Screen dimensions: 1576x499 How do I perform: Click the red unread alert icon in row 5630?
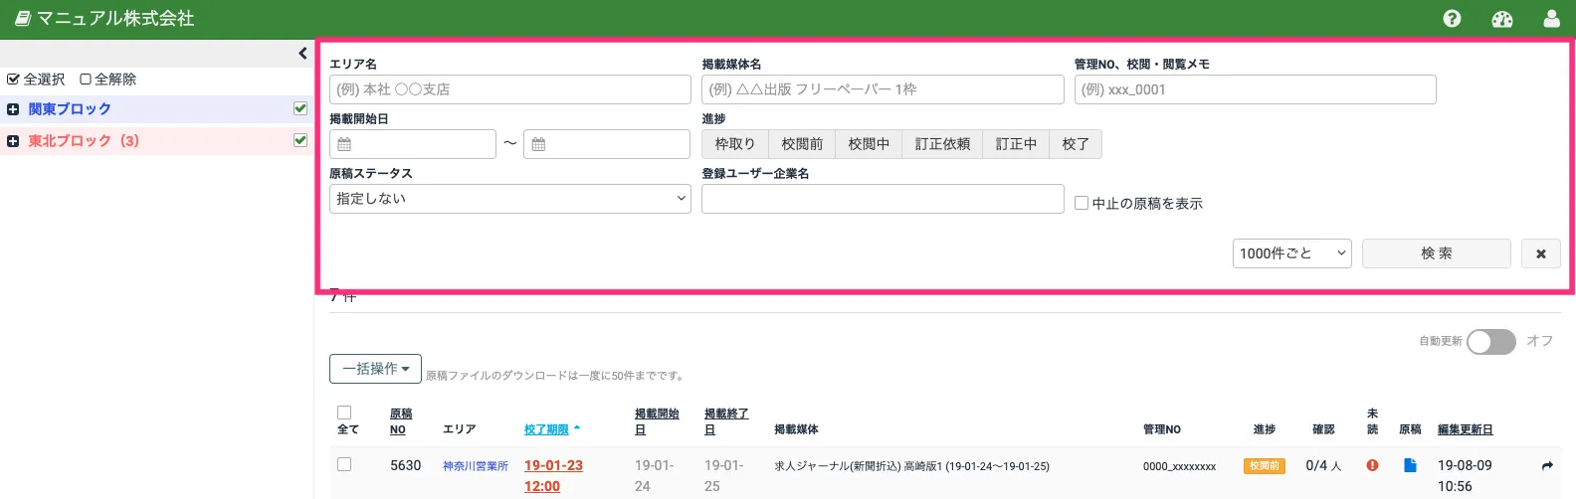click(x=1372, y=465)
